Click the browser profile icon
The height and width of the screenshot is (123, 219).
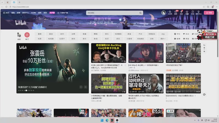click(212, 7)
